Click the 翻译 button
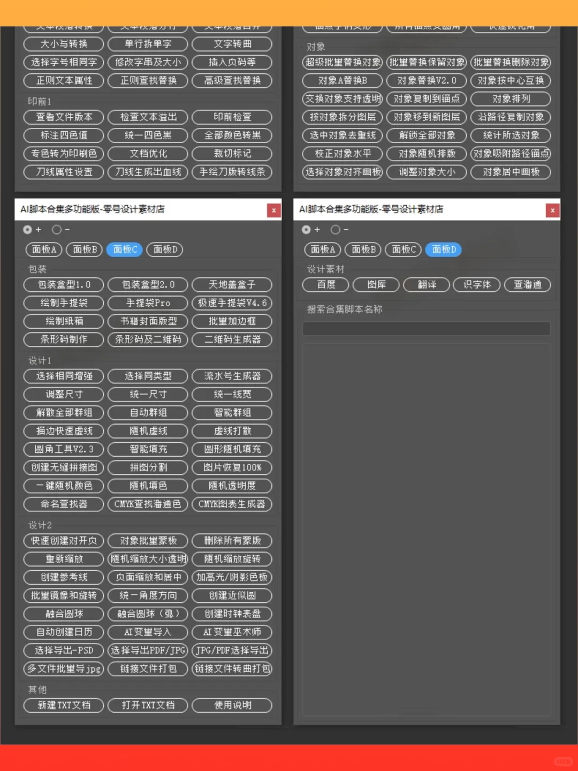 (x=427, y=285)
